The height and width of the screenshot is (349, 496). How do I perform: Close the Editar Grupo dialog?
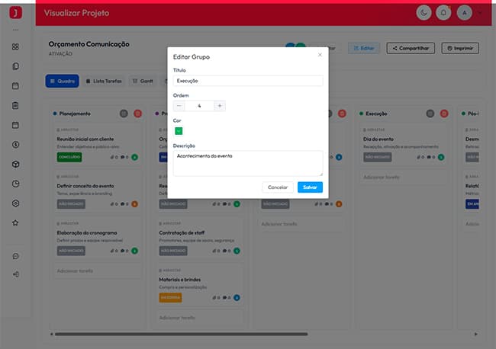point(320,55)
